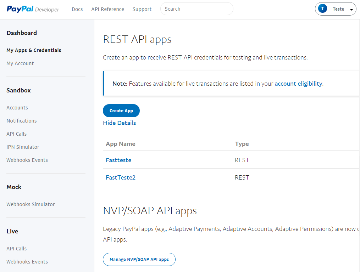
Task: Open the Docs menu item
Action: click(x=77, y=9)
